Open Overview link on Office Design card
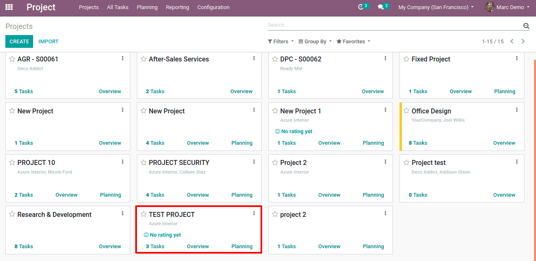The width and height of the screenshot is (536, 261). click(504, 143)
